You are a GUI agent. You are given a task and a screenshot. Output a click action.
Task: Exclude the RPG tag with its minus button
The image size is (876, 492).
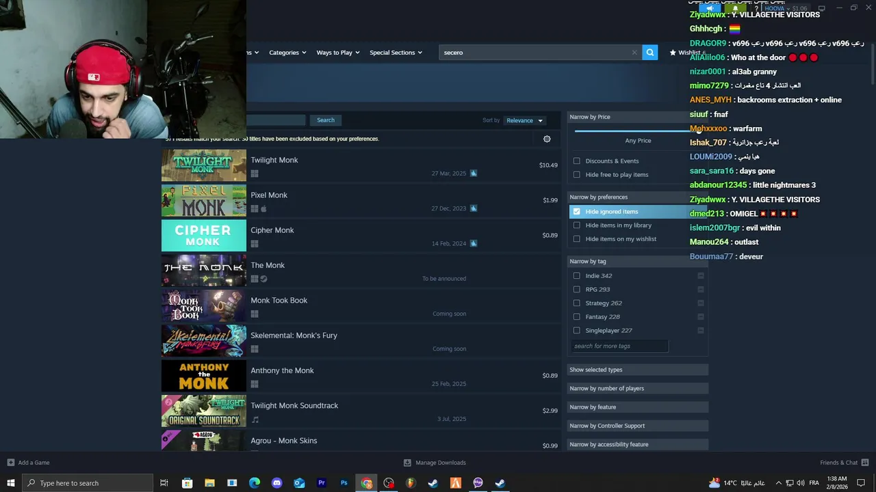[x=701, y=290]
